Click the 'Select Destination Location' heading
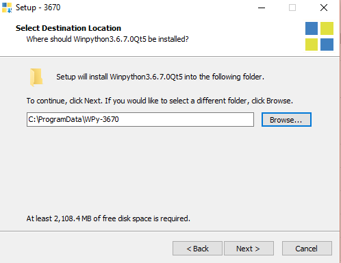This screenshot has height=263, width=341. pos(68,28)
